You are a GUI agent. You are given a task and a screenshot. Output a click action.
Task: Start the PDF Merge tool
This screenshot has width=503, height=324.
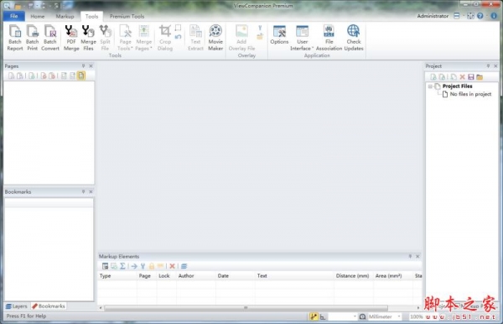[x=71, y=38]
